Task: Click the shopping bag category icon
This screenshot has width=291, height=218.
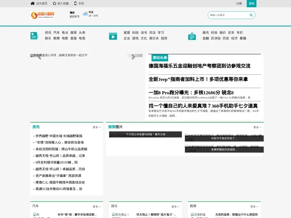Action: coord(192,36)
